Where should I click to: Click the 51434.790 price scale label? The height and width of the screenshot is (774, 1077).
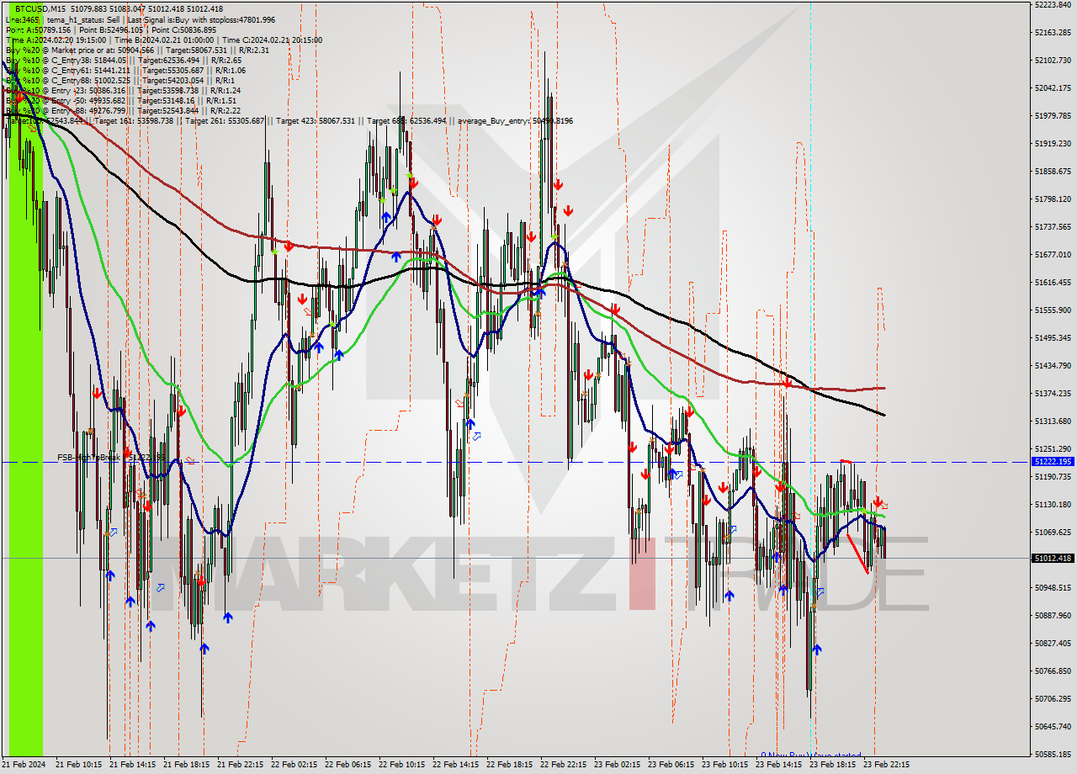pyautogui.click(x=1053, y=365)
